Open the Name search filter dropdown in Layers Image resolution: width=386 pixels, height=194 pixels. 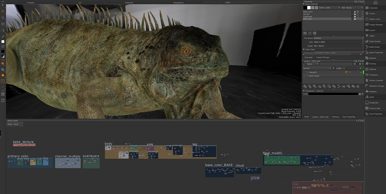click(312, 64)
